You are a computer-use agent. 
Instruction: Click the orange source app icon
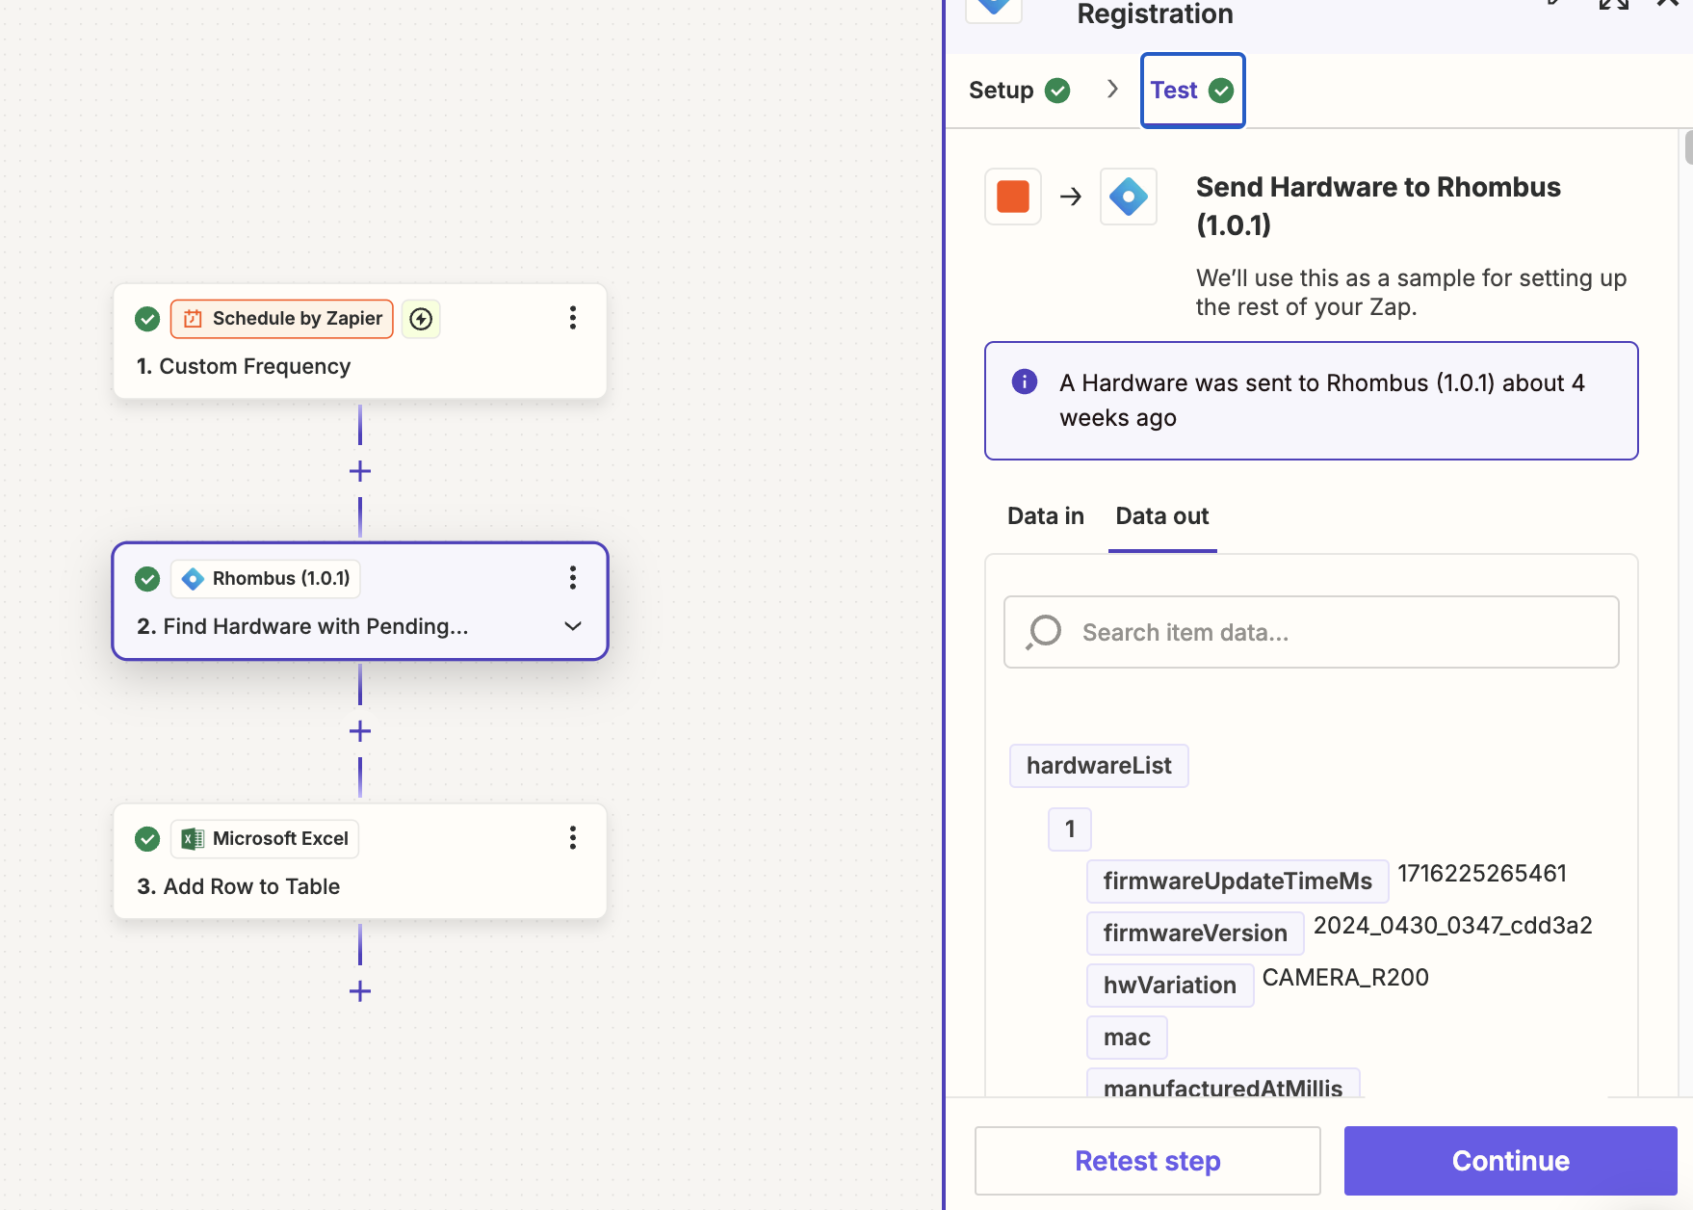(1013, 197)
